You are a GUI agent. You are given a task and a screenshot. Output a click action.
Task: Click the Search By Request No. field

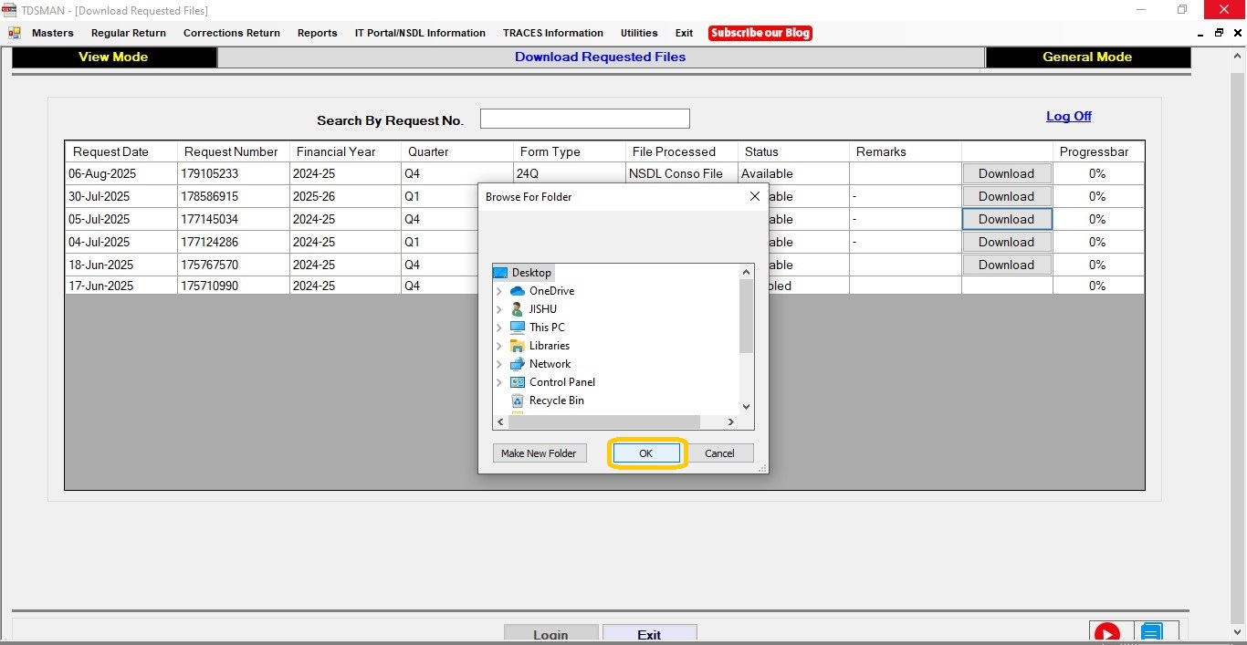pyautogui.click(x=584, y=119)
